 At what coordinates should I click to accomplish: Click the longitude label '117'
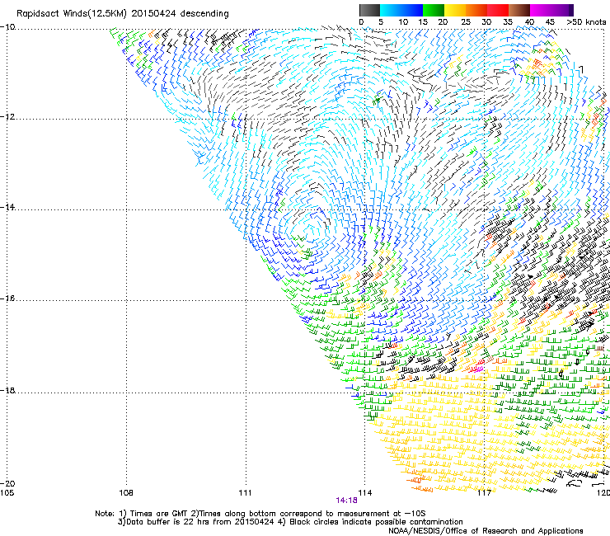[x=484, y=493]
